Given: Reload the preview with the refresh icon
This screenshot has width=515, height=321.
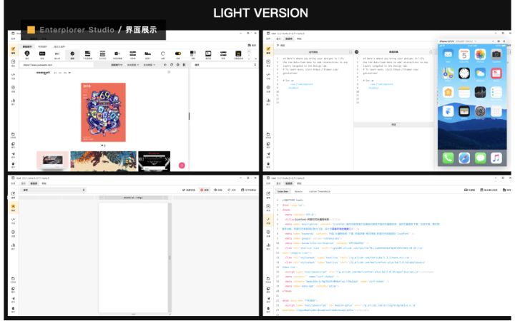Looking at the screenshot, I should (172, 65).
